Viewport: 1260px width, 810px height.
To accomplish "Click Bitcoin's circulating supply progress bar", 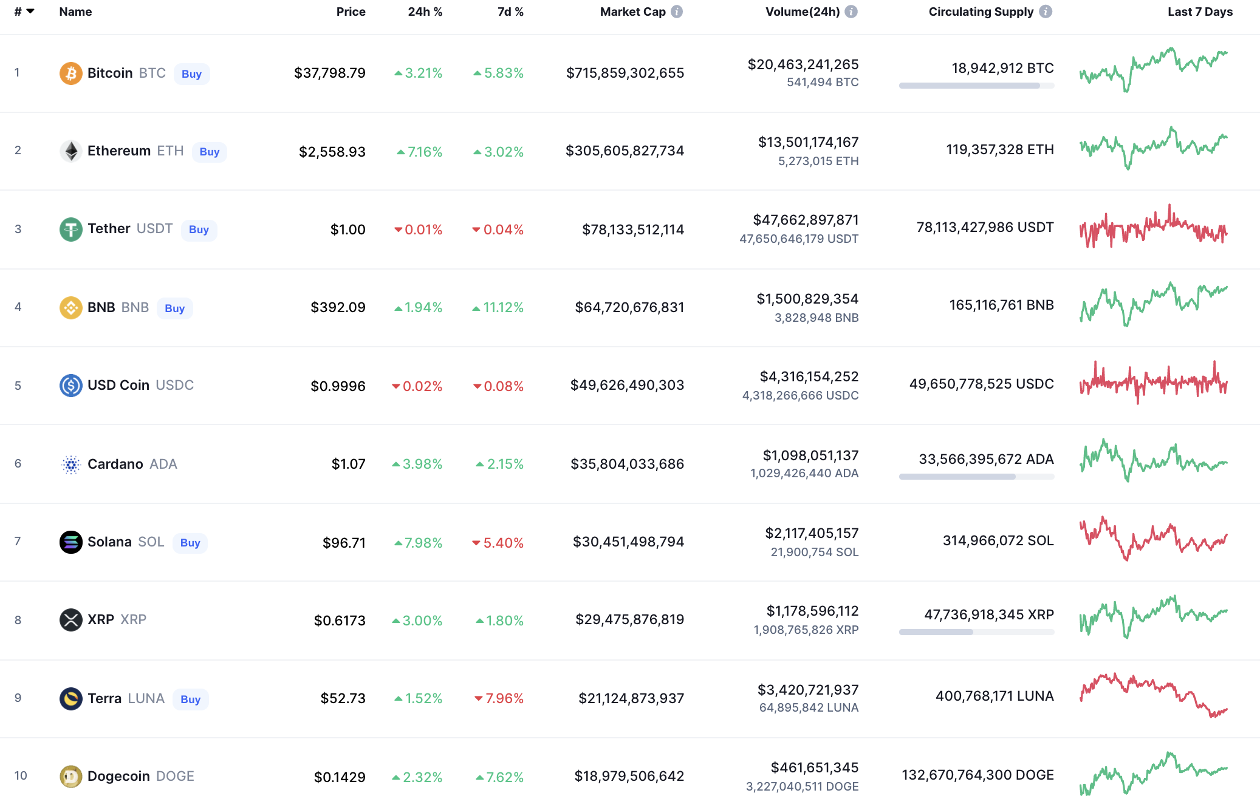I will coord(976,86).
